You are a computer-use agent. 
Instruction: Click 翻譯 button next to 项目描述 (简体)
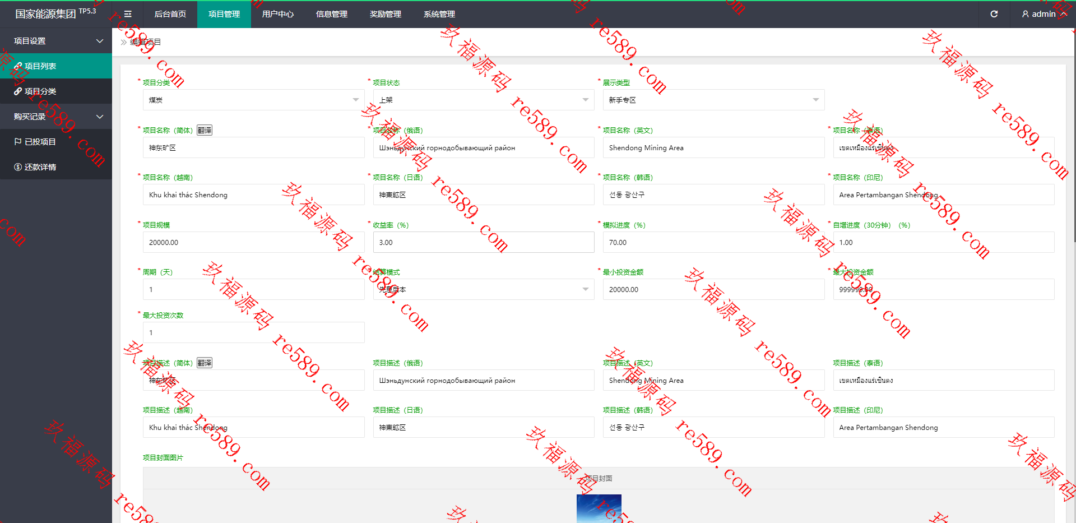click(x=205, y=363)
